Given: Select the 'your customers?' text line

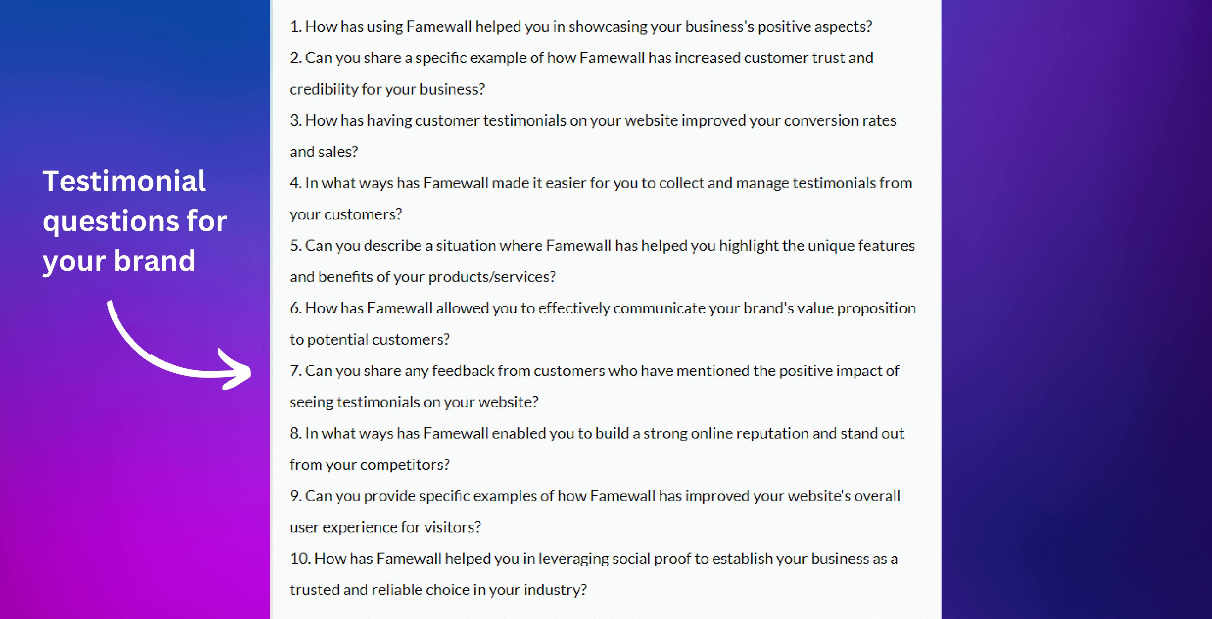Looking at the screenshot, I should [346, 214].
